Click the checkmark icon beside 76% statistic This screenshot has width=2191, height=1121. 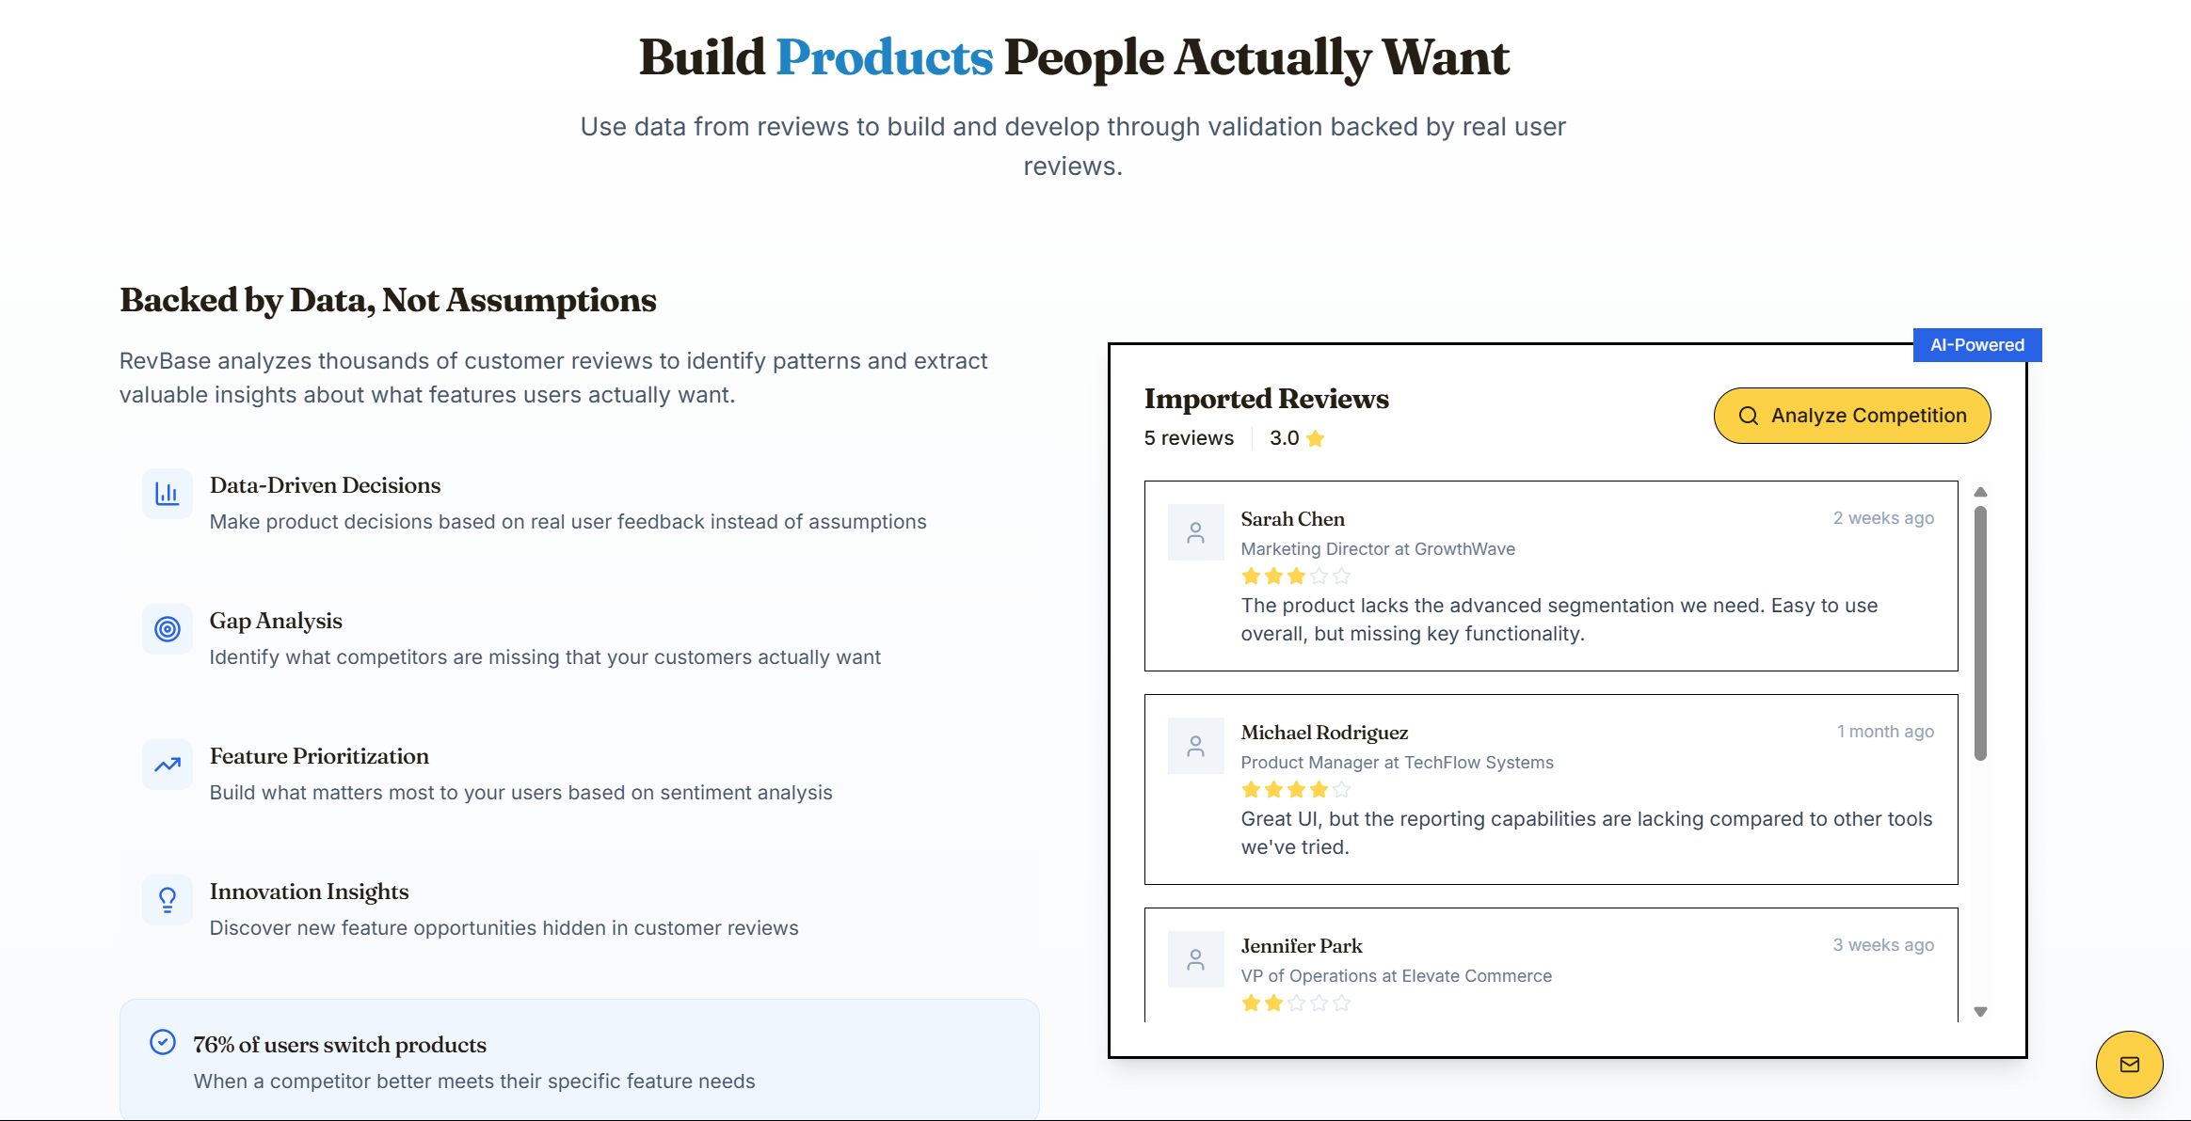point(163,1042)
